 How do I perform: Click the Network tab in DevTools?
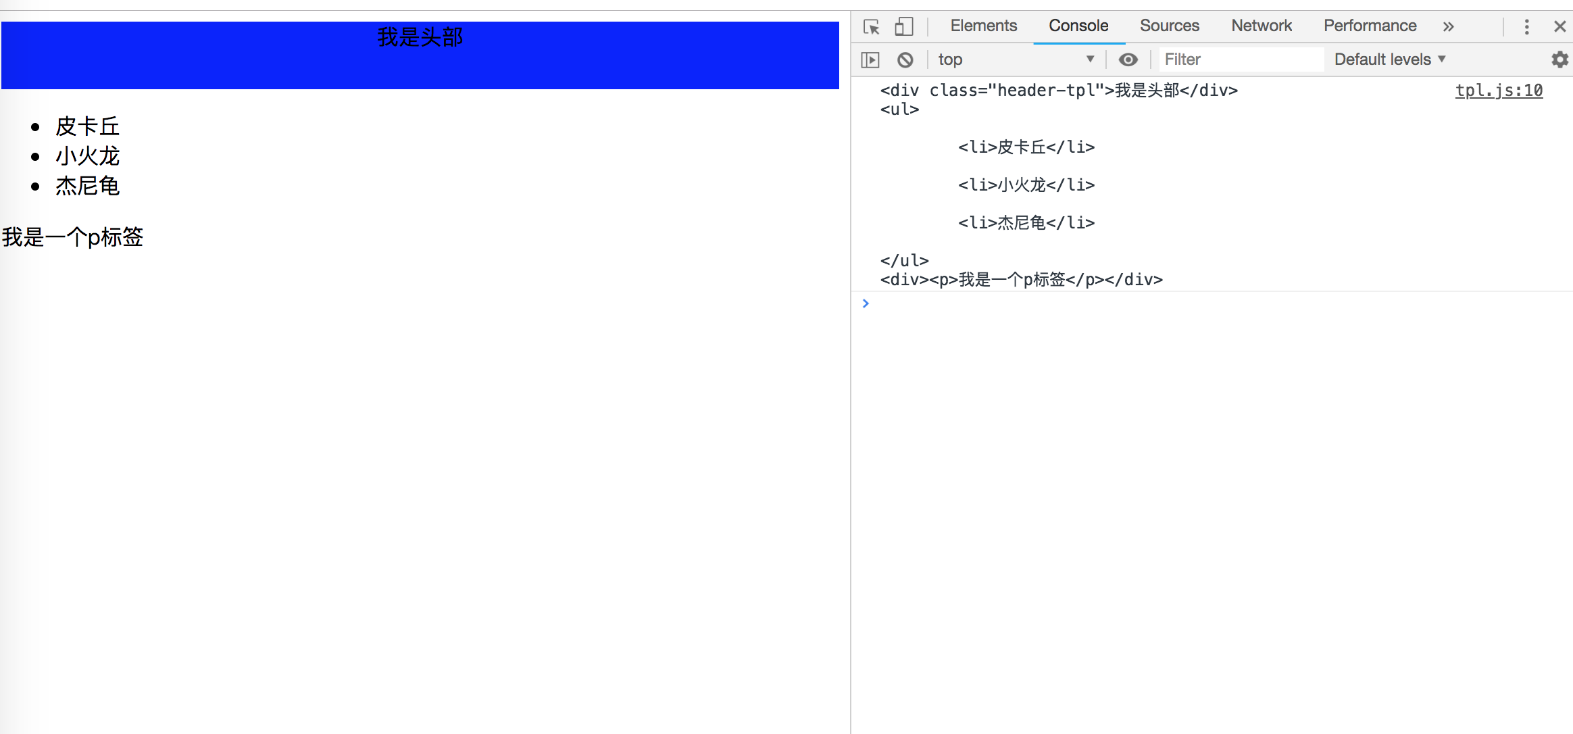click(x=1263, y=25)
